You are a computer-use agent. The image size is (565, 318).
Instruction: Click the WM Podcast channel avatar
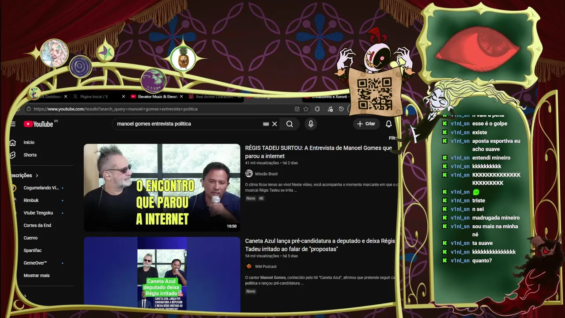[249, 266]
